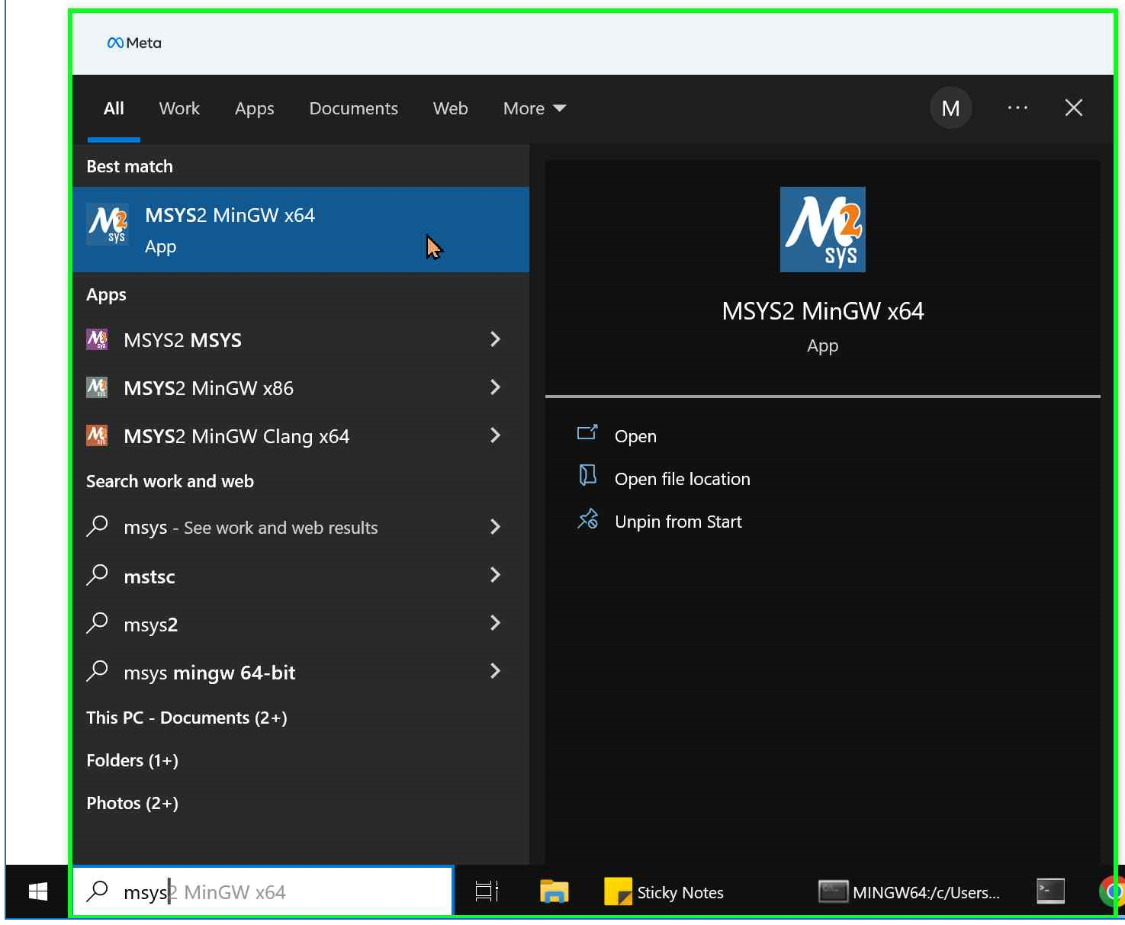Image resolution: width=1125 pixels, height=925 pixels.
Task: Click the Unpin from Start pin icon
Action: coord(587,519)
